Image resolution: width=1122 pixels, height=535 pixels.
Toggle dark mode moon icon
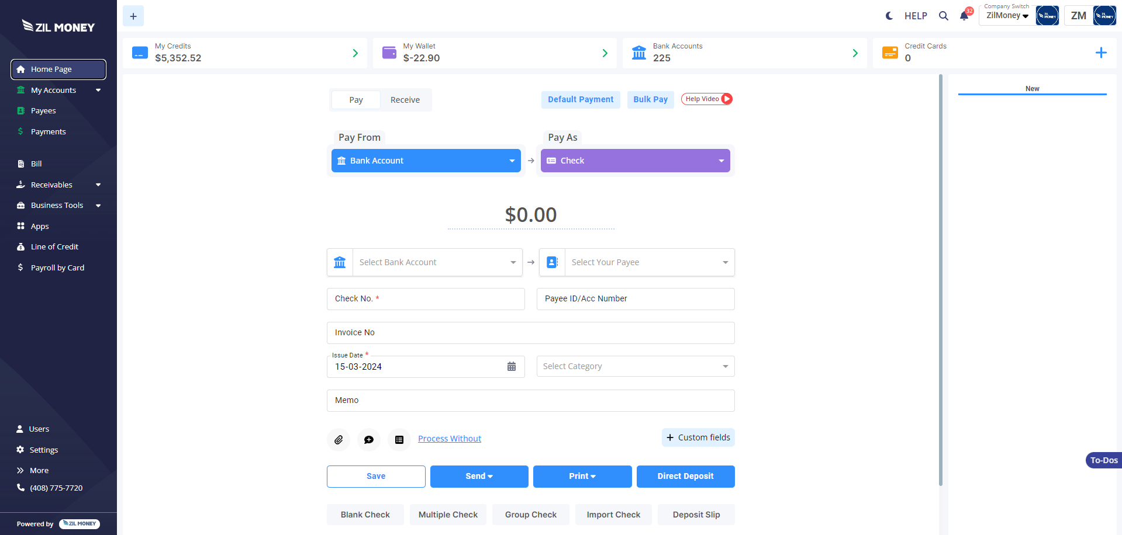889,16
